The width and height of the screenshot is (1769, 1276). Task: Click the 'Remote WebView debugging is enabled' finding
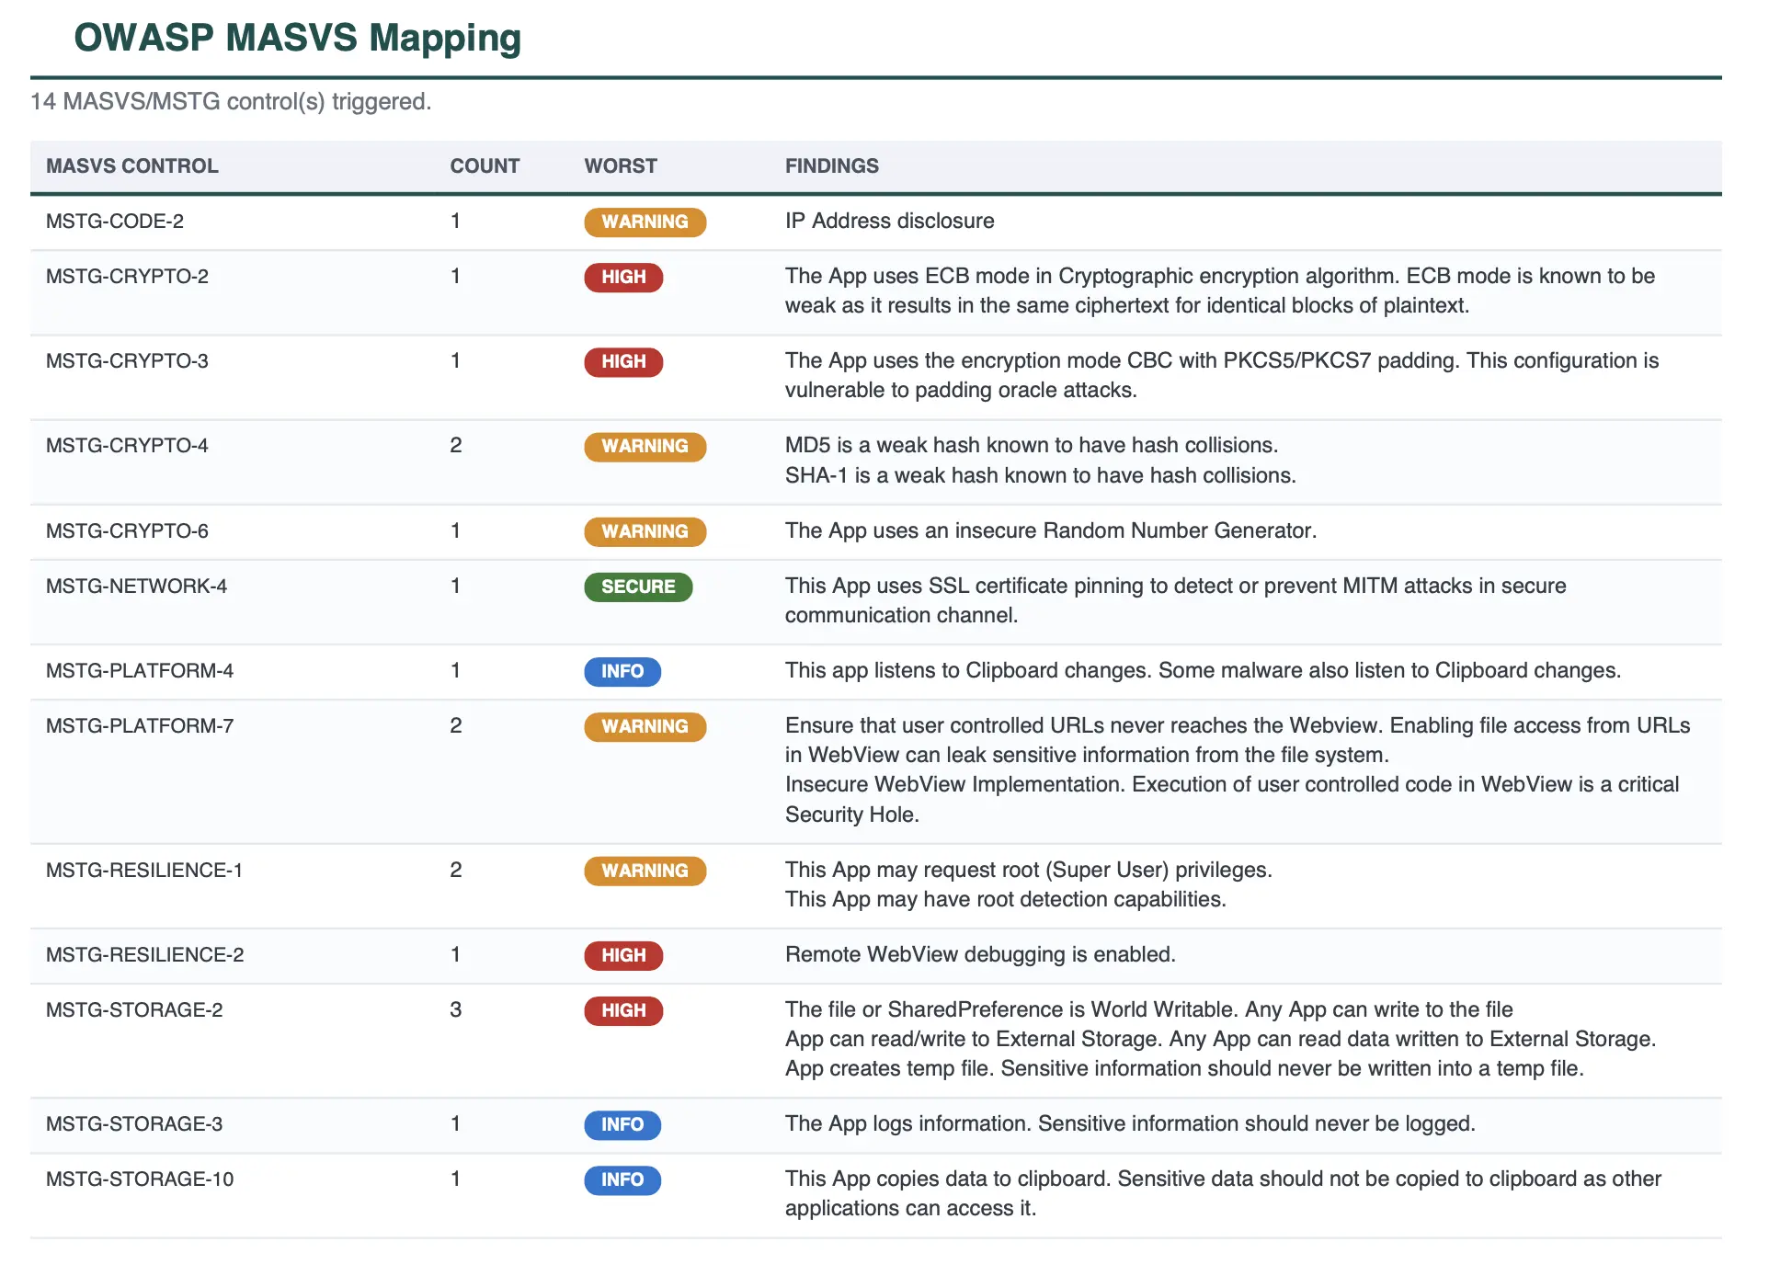click(x=980, y=955)
